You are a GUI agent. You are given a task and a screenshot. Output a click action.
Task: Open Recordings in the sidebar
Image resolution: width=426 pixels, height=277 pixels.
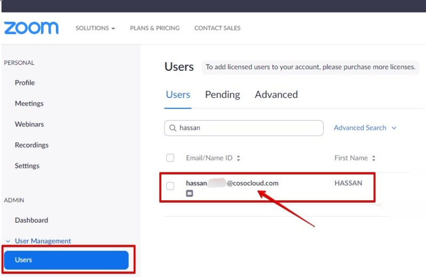point(31,145)
